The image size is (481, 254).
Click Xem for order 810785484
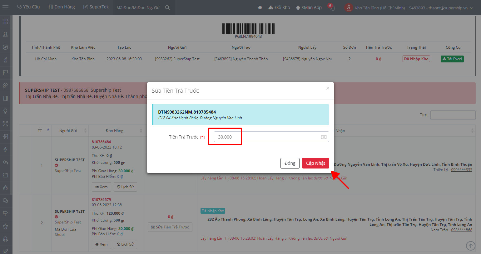(x=102, y=187)
